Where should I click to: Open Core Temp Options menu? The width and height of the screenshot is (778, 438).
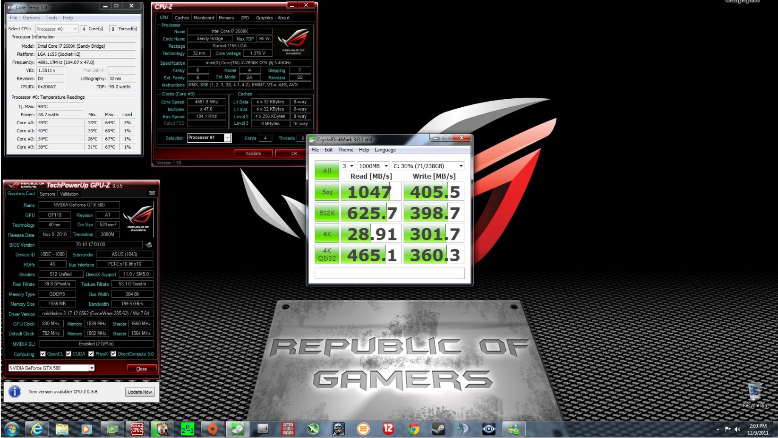coord(31,17)
